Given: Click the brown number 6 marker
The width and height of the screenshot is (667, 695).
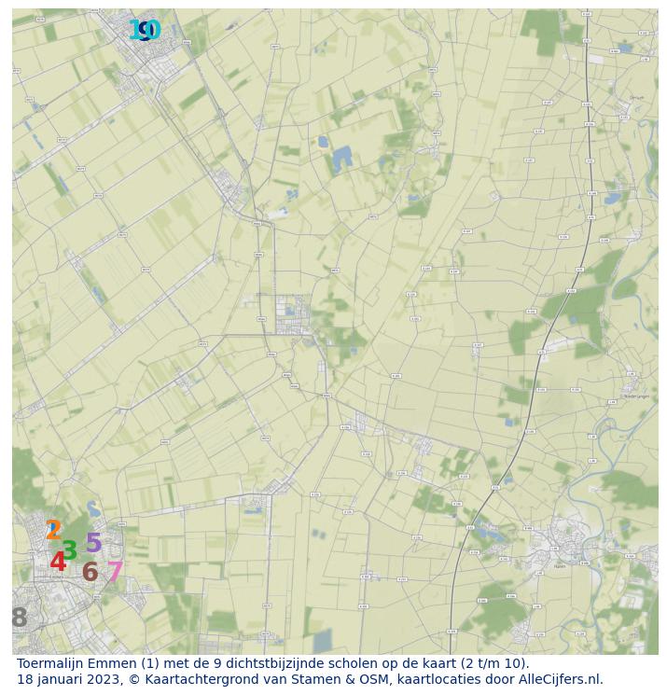Looking at the screenshot, I should pyautogui.click(x=90, y=572).
